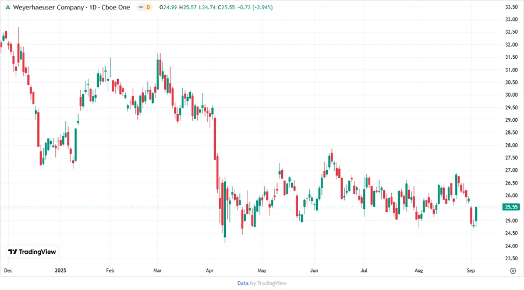Screen dimensions: 524x290
Task: Select the Feb label on time axis
Action: [110, 270]
